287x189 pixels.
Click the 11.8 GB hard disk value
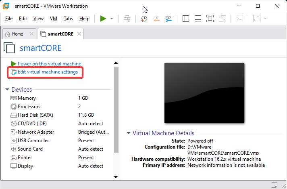(x=86, y=115)
